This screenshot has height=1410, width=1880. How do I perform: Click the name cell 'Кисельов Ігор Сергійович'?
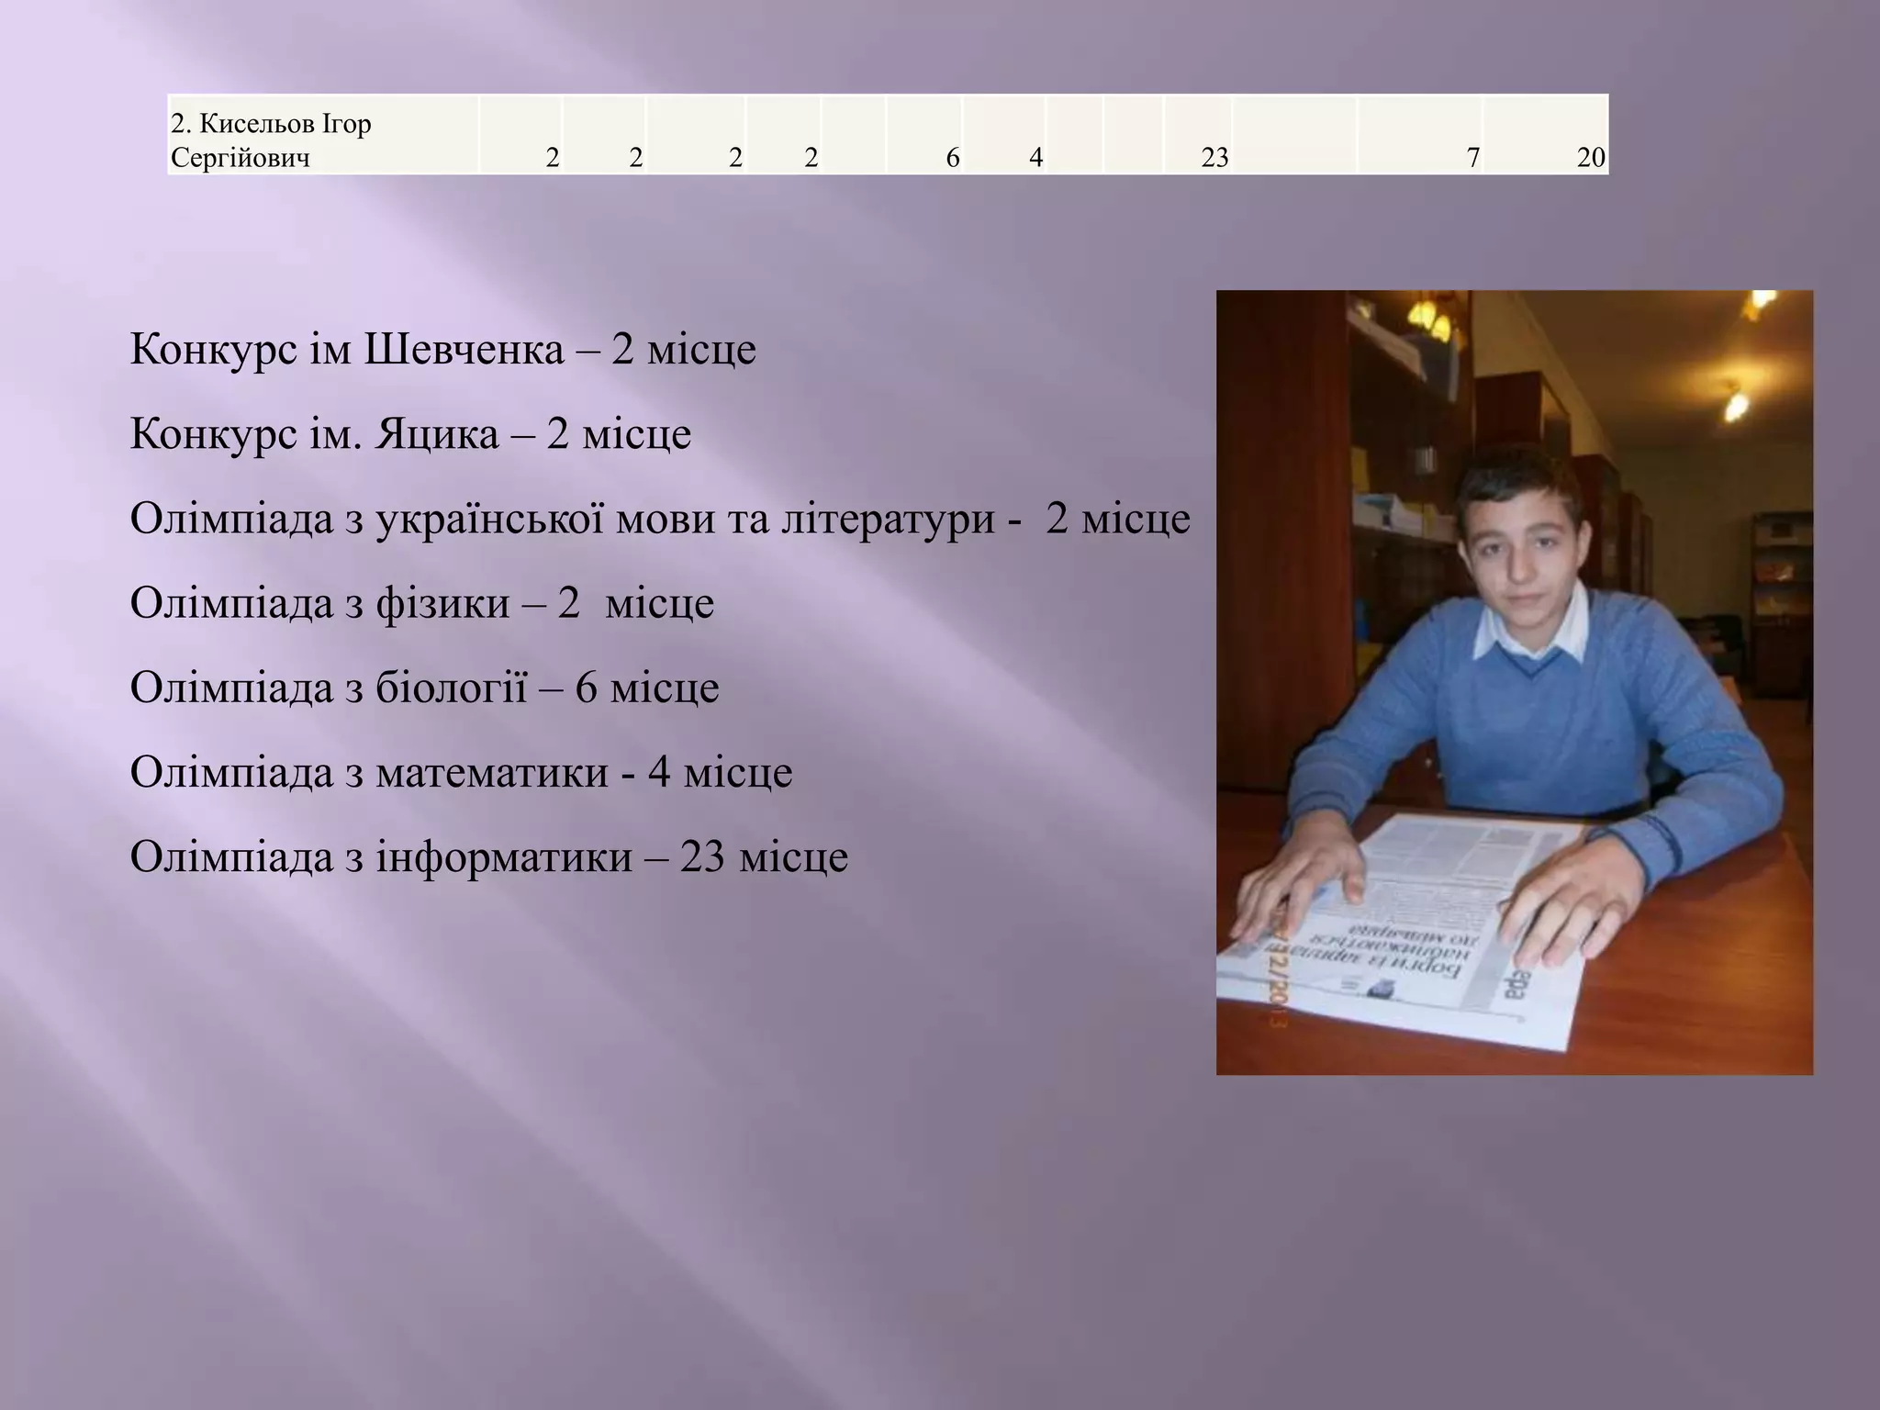(x=323, y=134)
